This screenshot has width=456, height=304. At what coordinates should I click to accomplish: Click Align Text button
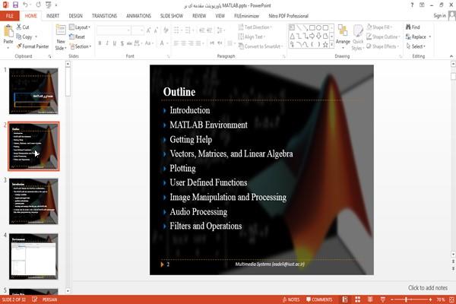[x=252, y=36]
